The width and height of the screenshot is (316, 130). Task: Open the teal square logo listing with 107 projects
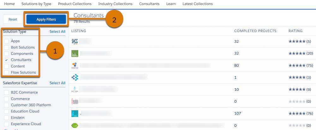75,114
